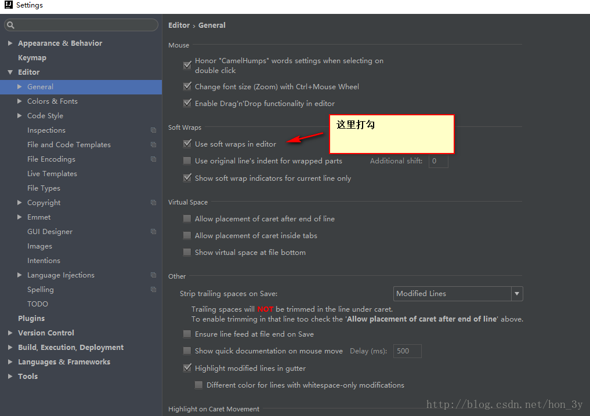Open GUI Designer settings
590x416 pixels.
tap(50, 232)
